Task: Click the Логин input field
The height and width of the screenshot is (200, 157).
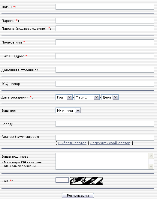Action: 105,7
